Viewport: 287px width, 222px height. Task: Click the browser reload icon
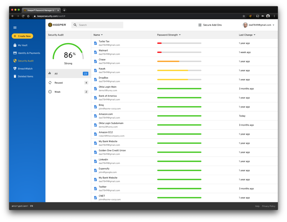coord(23,16)
